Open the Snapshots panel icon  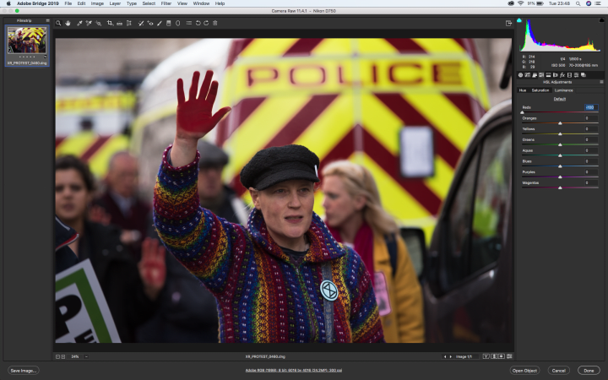(x=584, y=75)
